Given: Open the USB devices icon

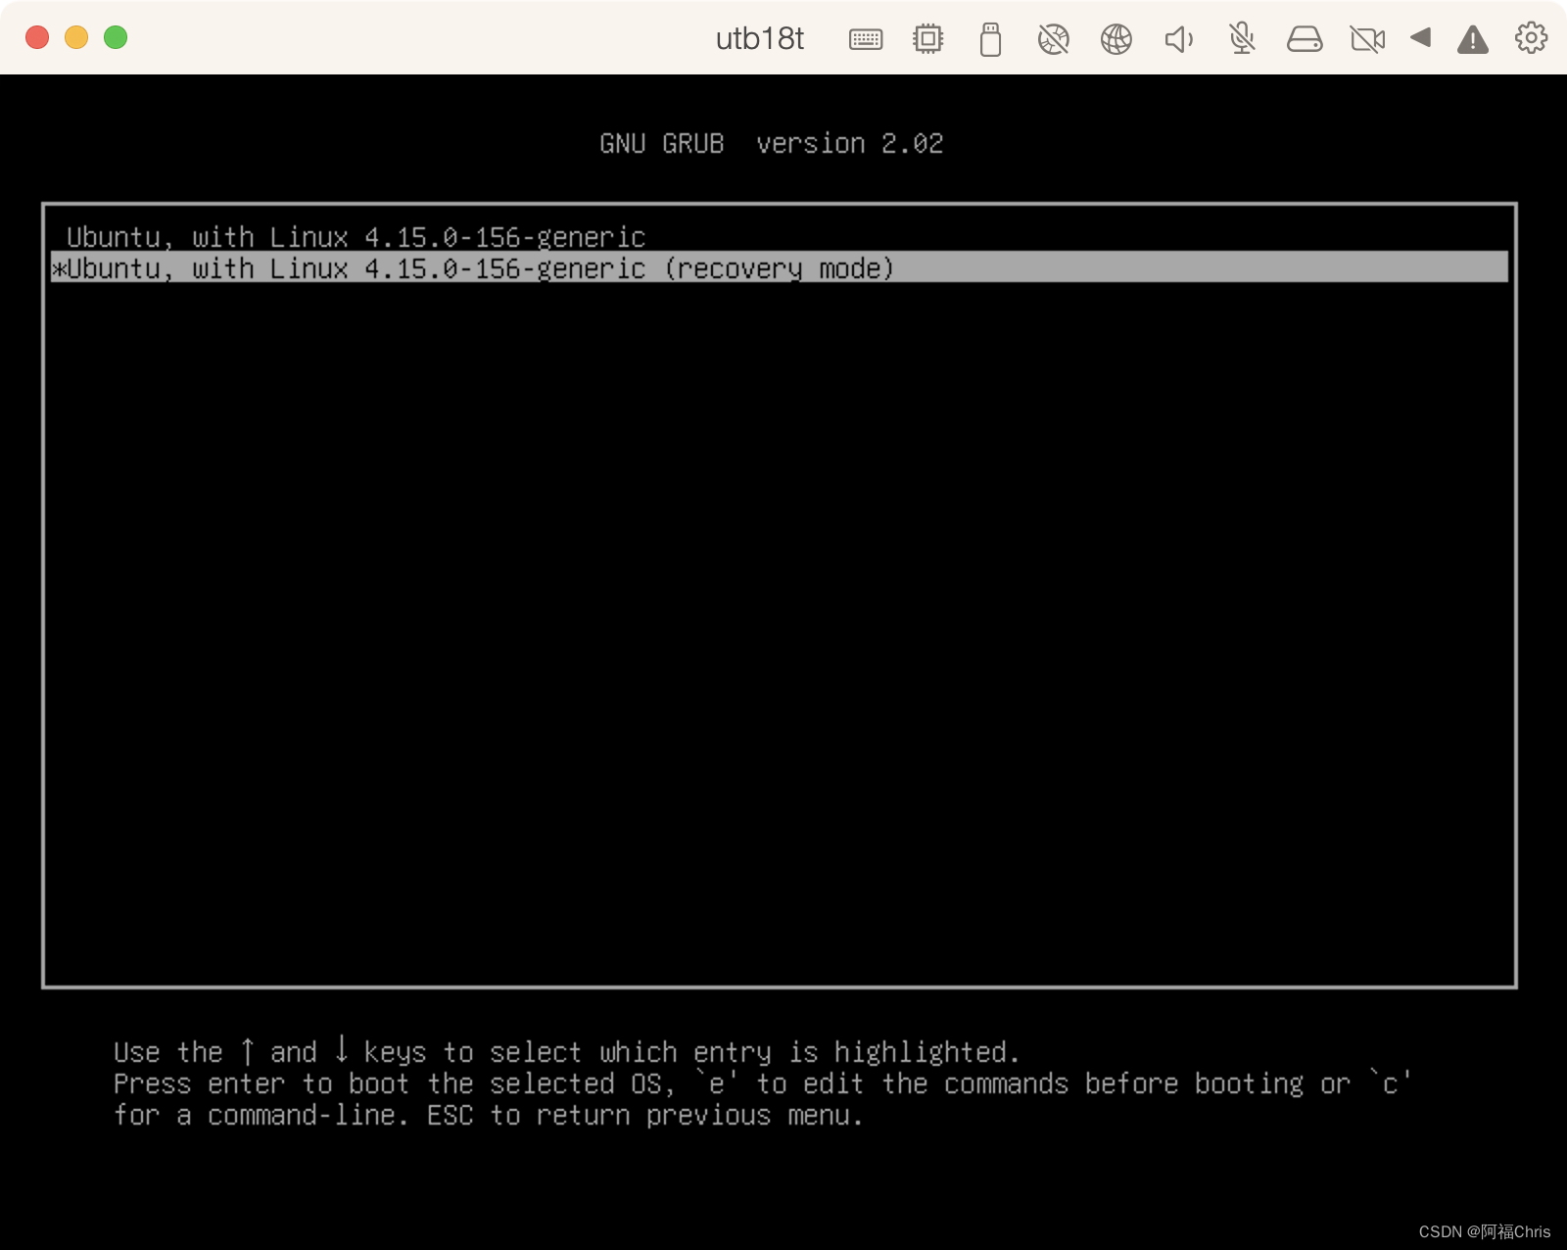Looking at the screenshot, I should tap(990, 39).
